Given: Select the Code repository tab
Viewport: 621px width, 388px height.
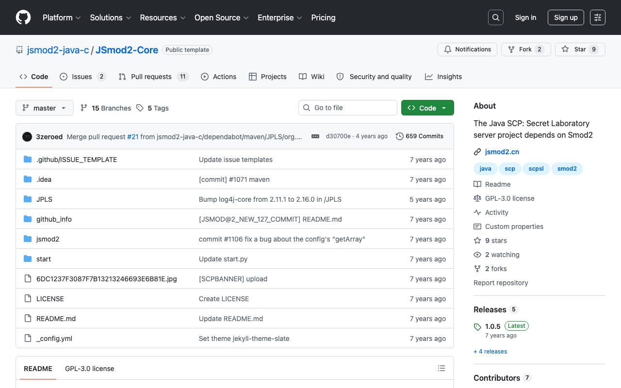Looking at the screenshot, I should coord(34,77).
